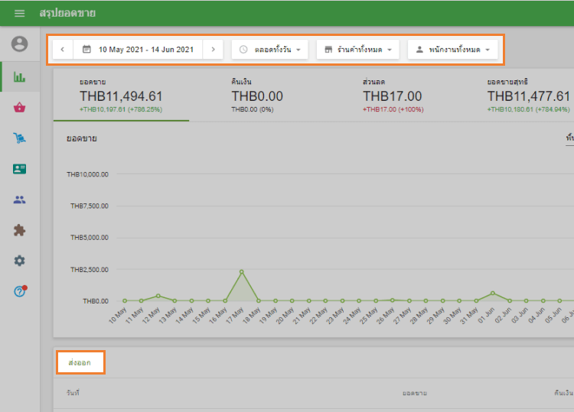Open the settings gear icon
574x412 pixels.
(19, 261)
